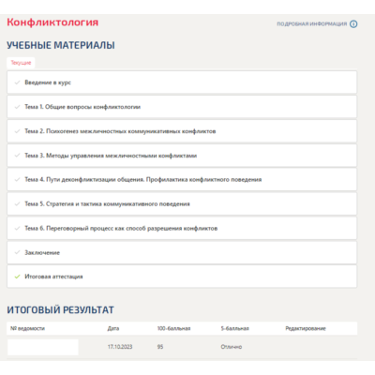The height and width of the screenshot is (375, 375).
Task: Open the Итоговая аттестация item
Action: pyautogui.click(x=182, y=277)
